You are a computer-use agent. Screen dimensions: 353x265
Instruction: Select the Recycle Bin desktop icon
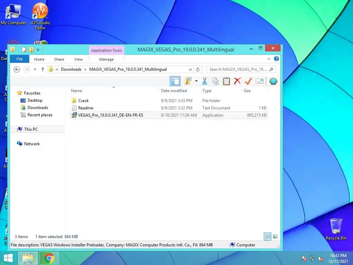(x=336, y=229)
